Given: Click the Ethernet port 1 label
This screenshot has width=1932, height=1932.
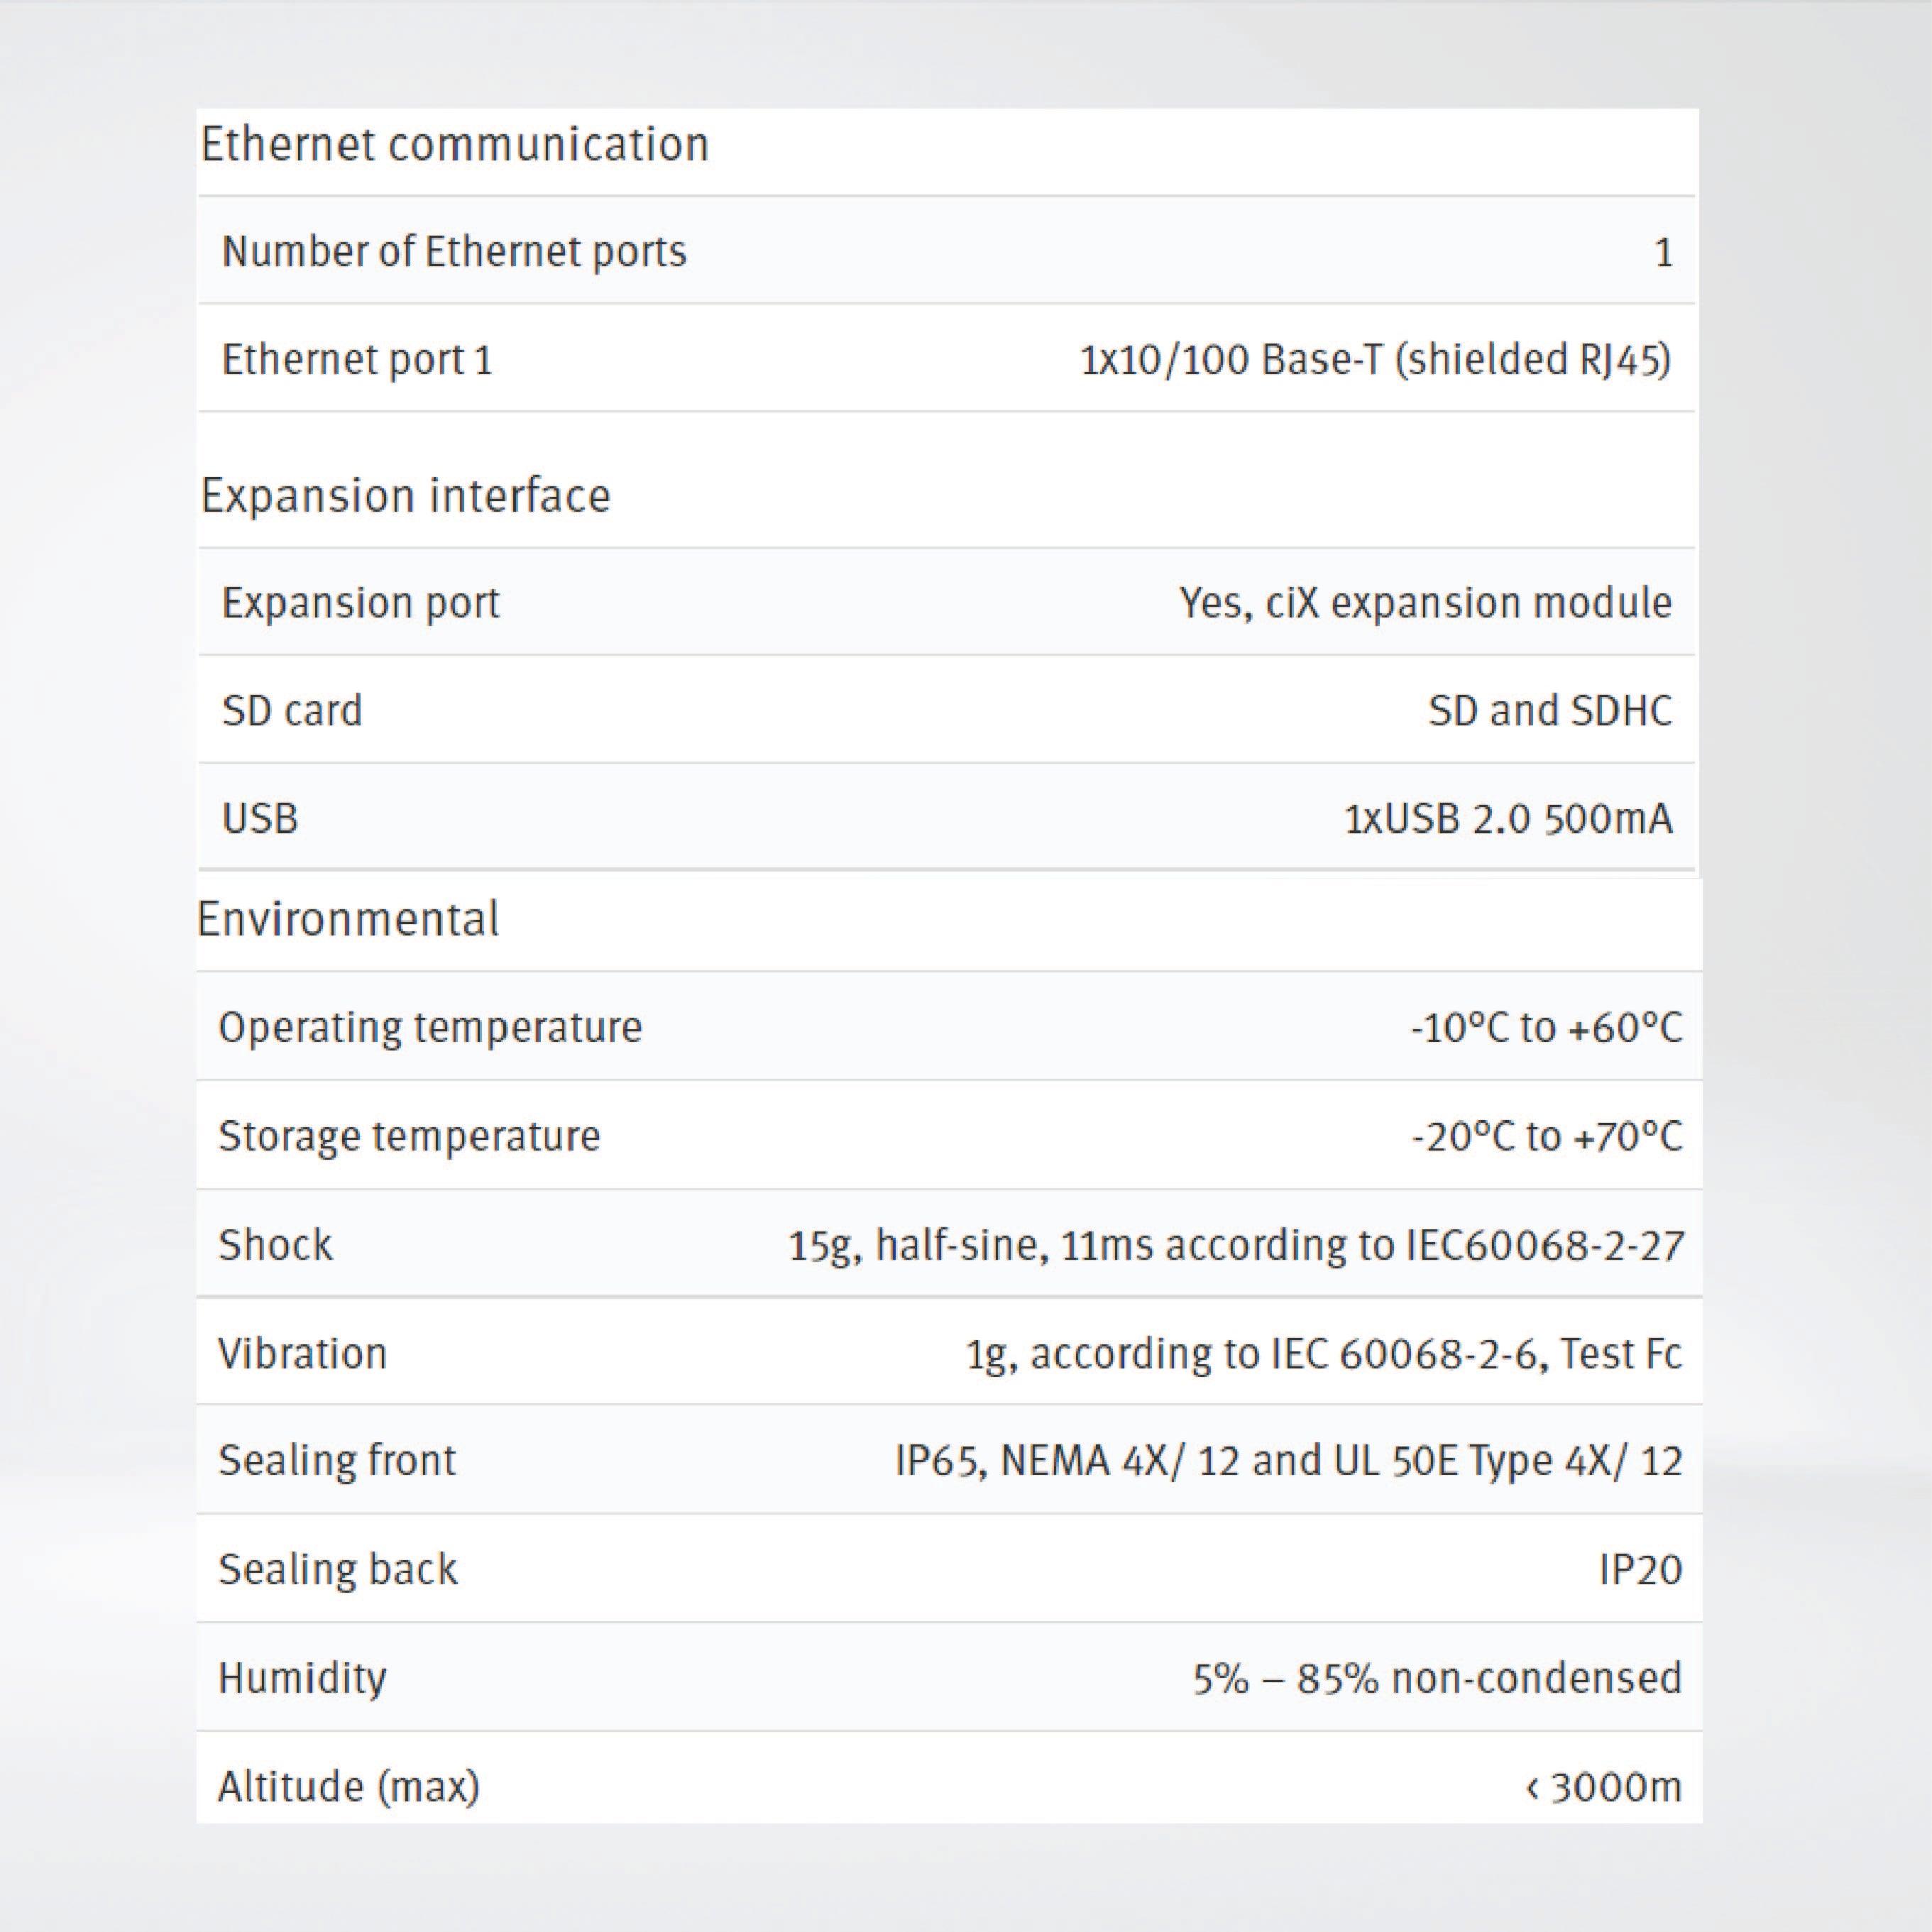Looking at the screenshot, I should [x=357, y=360].
